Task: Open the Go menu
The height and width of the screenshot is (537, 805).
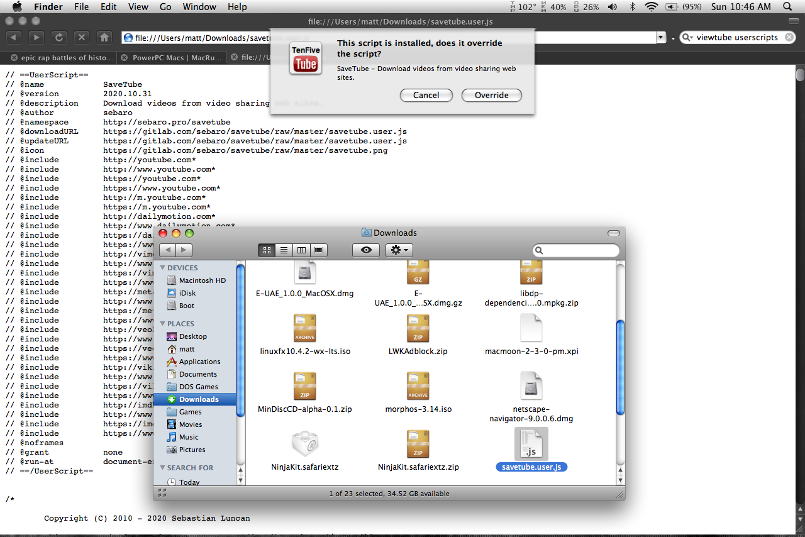Action: tap(165, 7)
